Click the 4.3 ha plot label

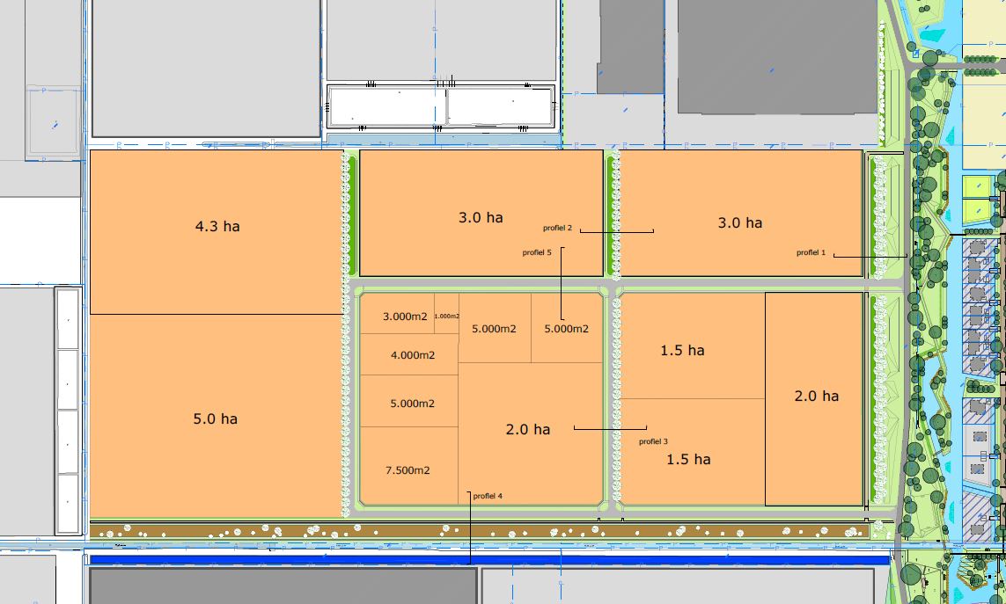[217, 226]
